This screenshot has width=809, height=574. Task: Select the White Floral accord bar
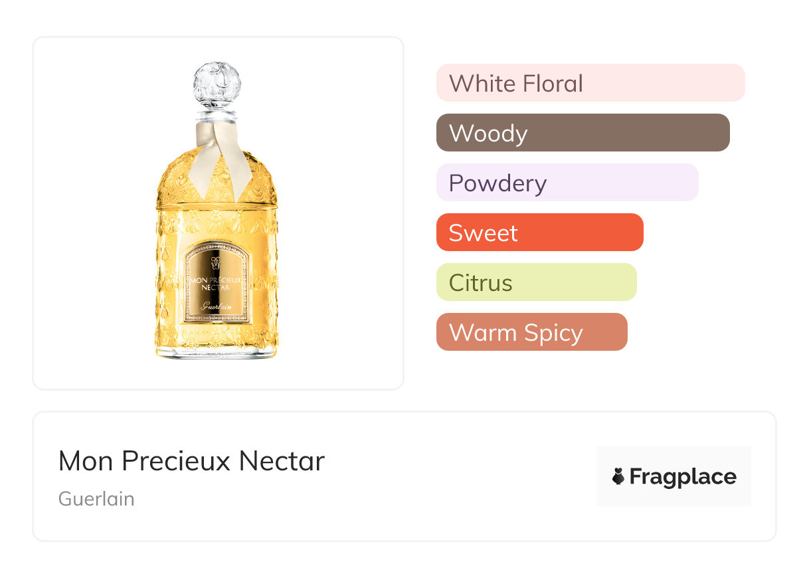[590, 83]
